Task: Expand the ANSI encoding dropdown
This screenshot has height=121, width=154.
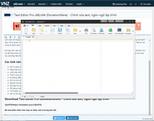Action: [x=104, y=21]
